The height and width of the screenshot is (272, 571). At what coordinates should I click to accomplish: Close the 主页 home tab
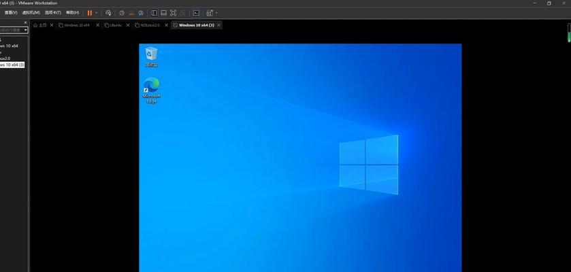tap(52, 25)
